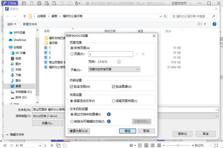The image size is (223, 148).
Task: Select 保留页面布局(Y) layout option
Action: pos(114,101)
